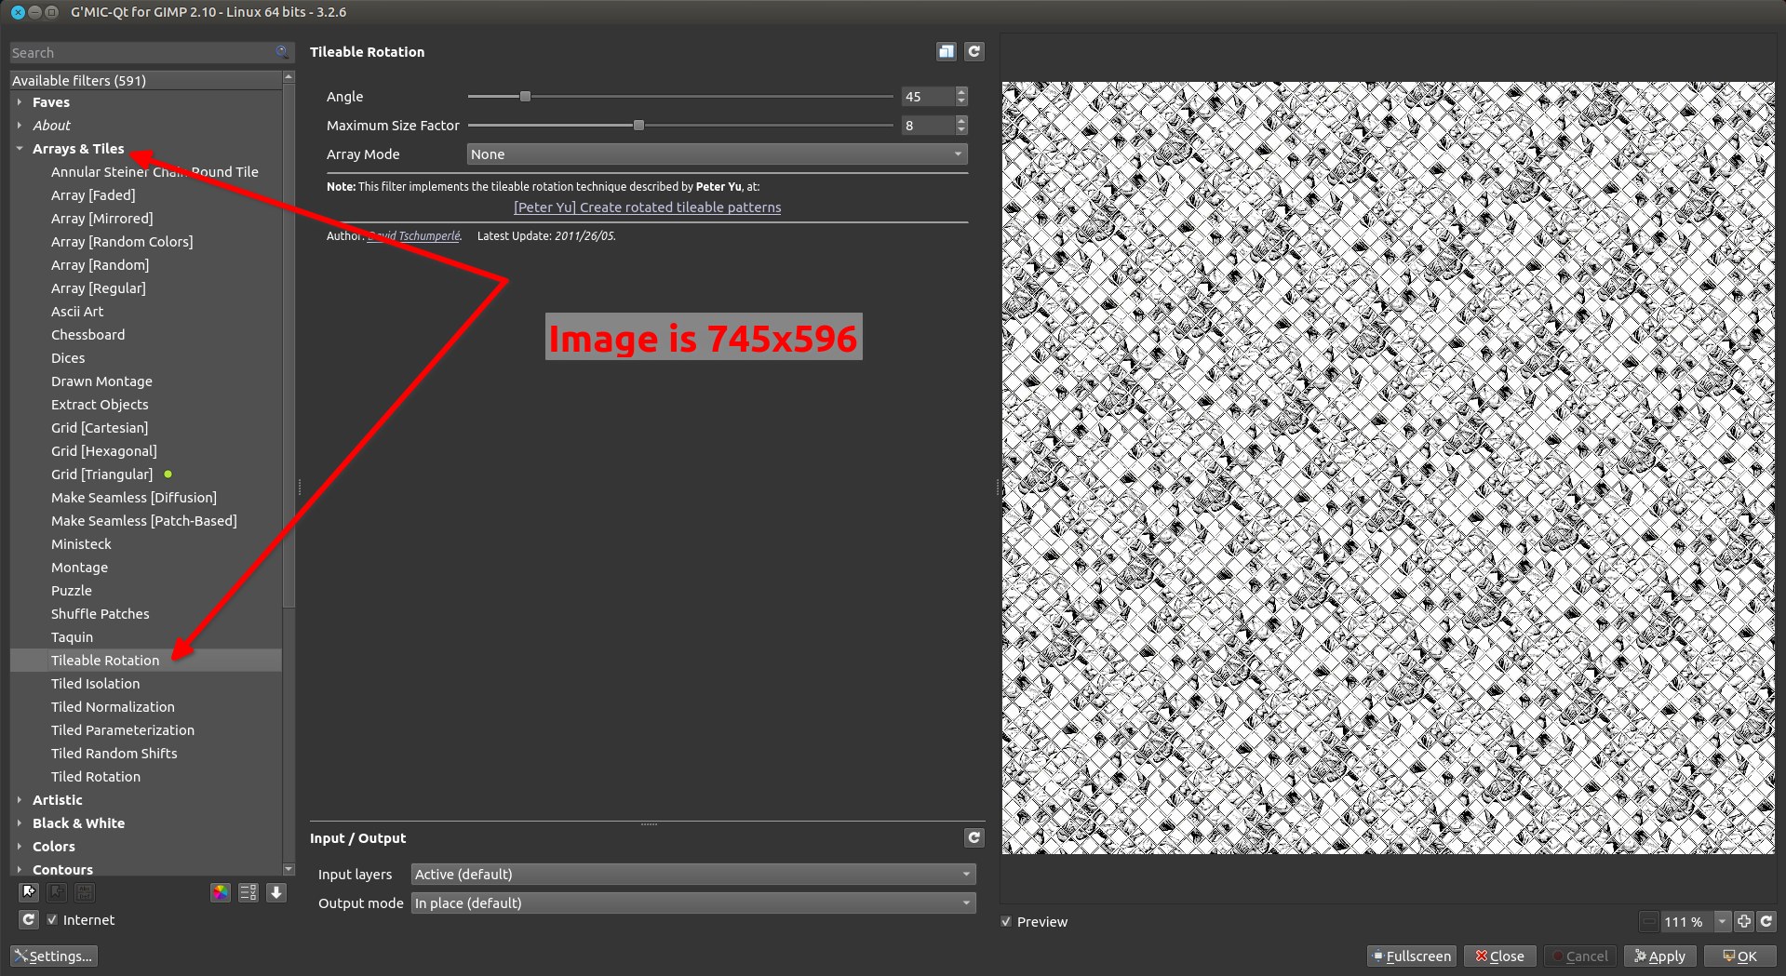This screenshot has width=1786, height=976.
Task: Open the Output mode dropdown
Action: point(692,902)
